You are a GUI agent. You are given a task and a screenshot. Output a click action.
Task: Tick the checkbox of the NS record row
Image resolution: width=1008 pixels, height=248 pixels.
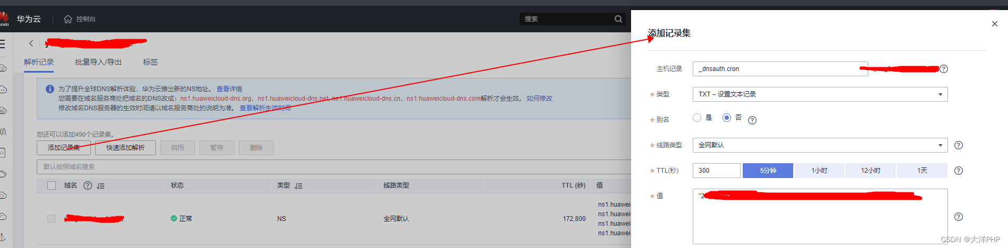(x=52, y=219)
